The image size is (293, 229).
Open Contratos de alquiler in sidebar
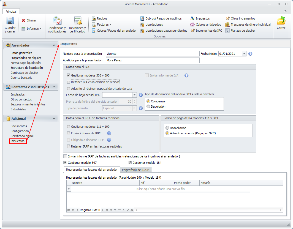click(x=24, y=73)
